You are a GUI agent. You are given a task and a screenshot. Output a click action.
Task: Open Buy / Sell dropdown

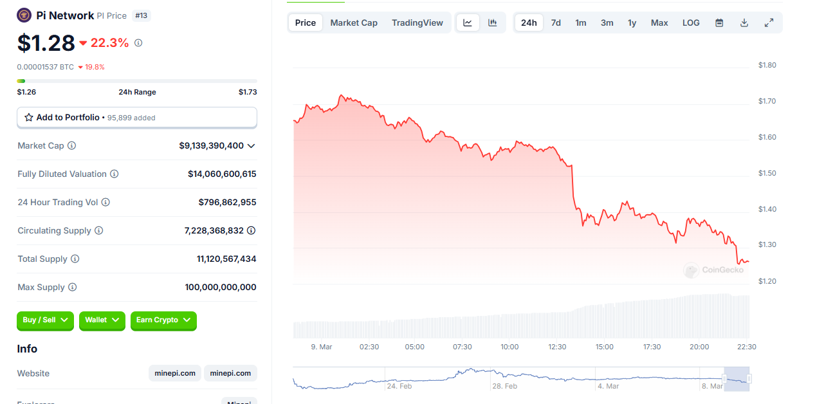point(46,320)
